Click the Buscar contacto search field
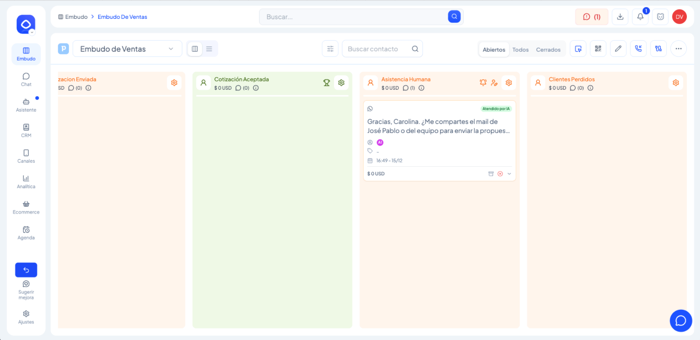This screenshot has width=700, height=340. (x=377, y=49)
